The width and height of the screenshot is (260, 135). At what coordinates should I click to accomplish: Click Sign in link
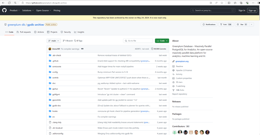tap(242, 10)
